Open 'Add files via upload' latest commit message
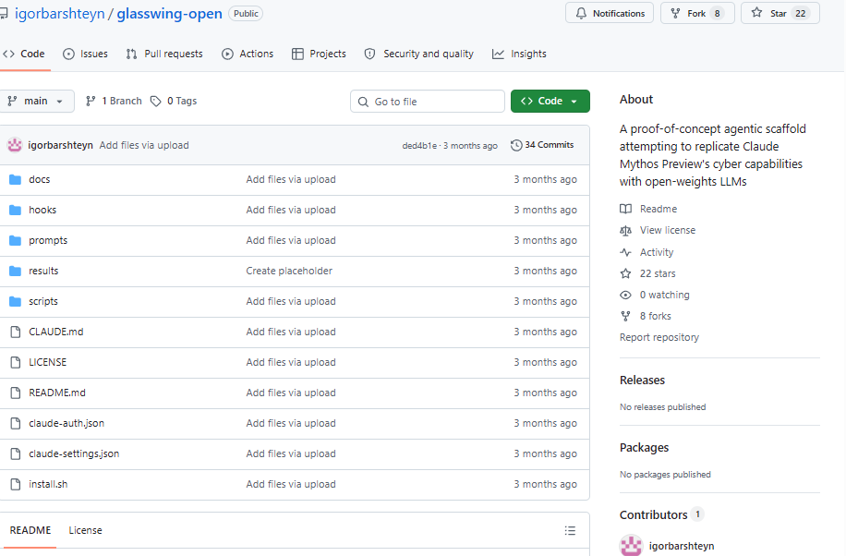The image size is (846, 556). coord(144,145)
